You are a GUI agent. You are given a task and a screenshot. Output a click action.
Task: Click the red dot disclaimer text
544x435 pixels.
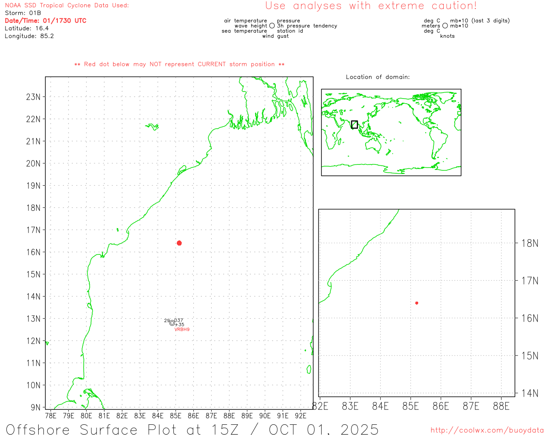coord(179,64)
